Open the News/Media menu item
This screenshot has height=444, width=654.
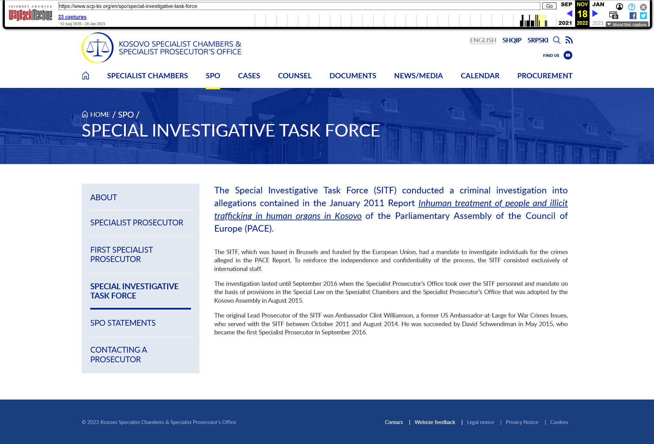pos(418,75)
